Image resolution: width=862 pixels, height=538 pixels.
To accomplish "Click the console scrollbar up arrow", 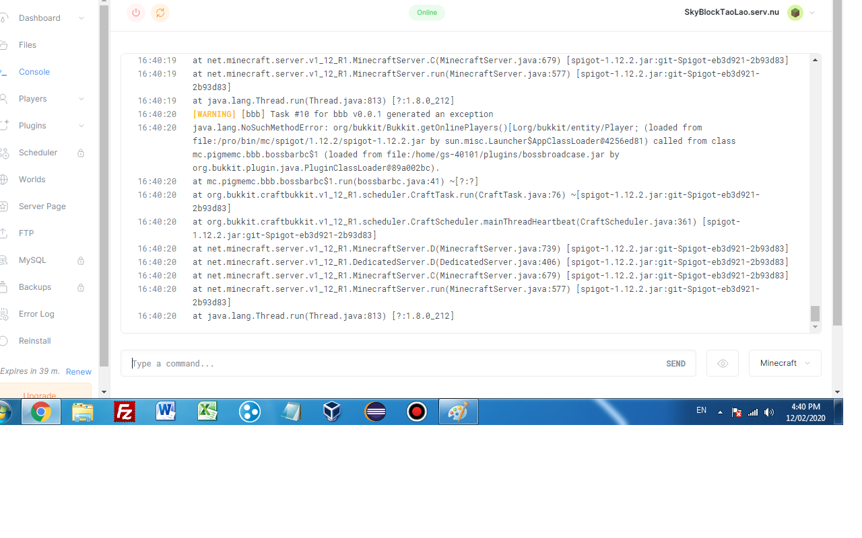I will click(x=816, y=60).
